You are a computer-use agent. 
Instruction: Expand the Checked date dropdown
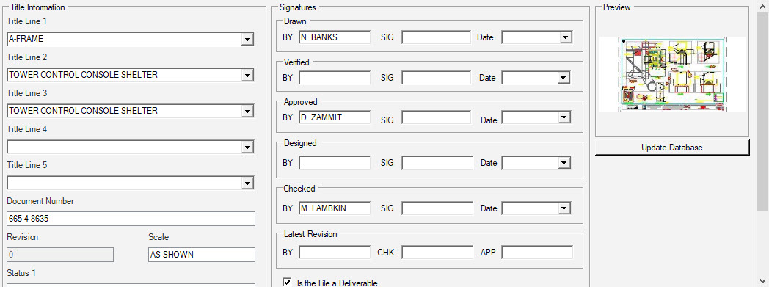pos(564,208)
